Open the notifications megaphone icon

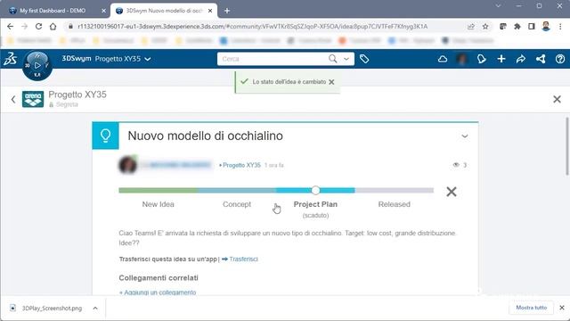(x=481, y=59)
